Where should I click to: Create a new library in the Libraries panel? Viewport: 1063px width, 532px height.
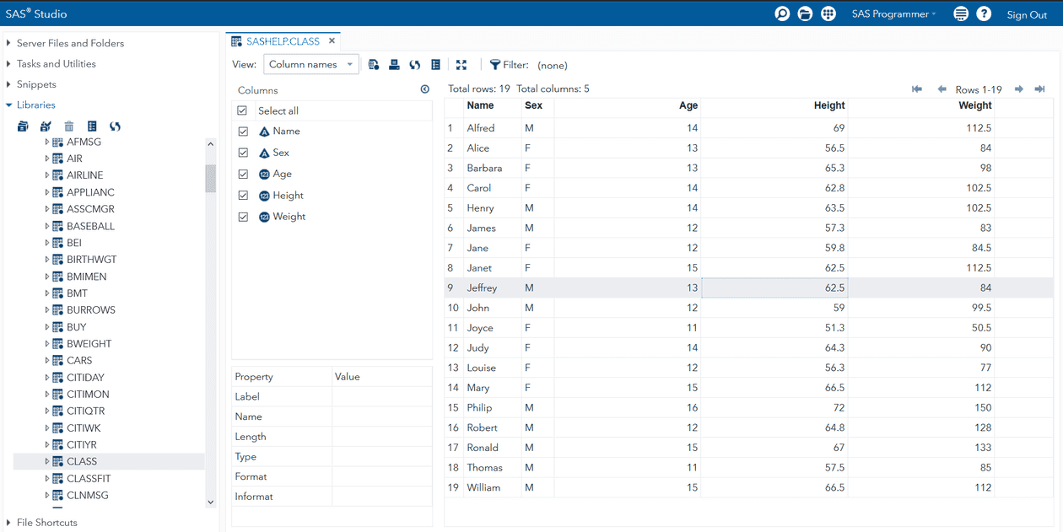[x=46, y=126]
